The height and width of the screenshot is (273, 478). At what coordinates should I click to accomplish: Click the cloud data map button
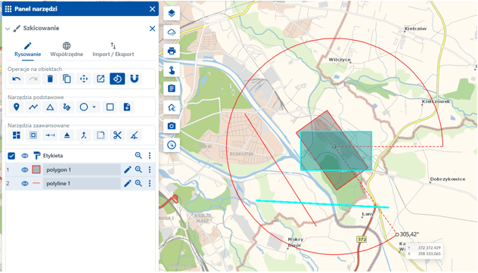point(172,32)
